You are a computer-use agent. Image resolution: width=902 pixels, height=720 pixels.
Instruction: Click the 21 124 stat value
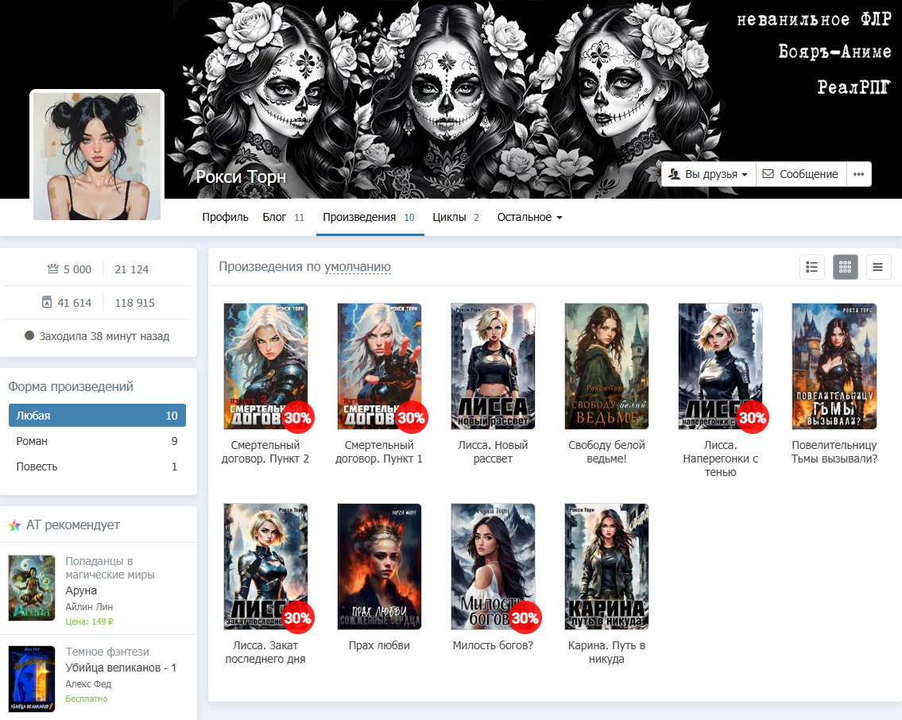tap(132, 269)
